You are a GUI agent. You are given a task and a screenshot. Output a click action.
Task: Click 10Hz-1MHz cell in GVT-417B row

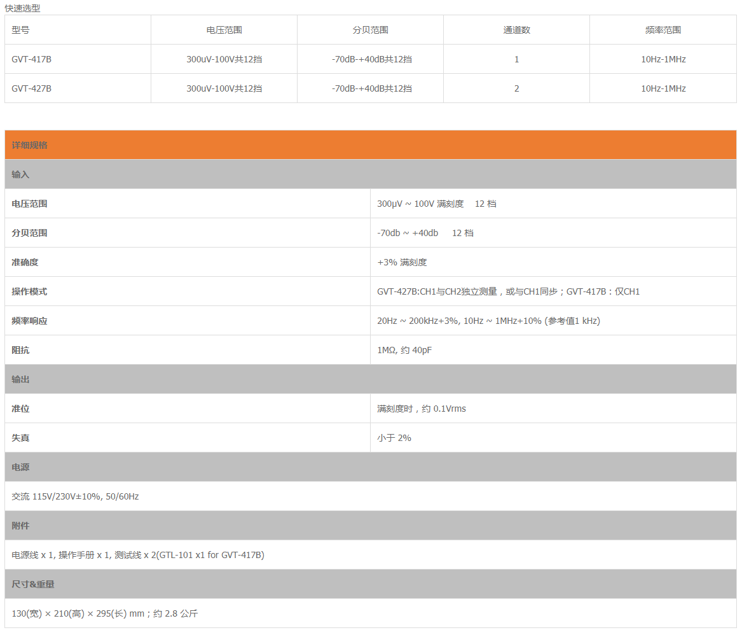[x=663, y=59]
